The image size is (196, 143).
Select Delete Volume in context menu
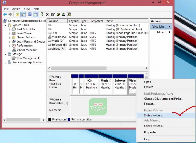[154, 126]
